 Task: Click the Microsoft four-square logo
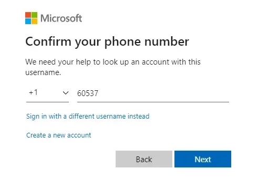click(31, 18)
